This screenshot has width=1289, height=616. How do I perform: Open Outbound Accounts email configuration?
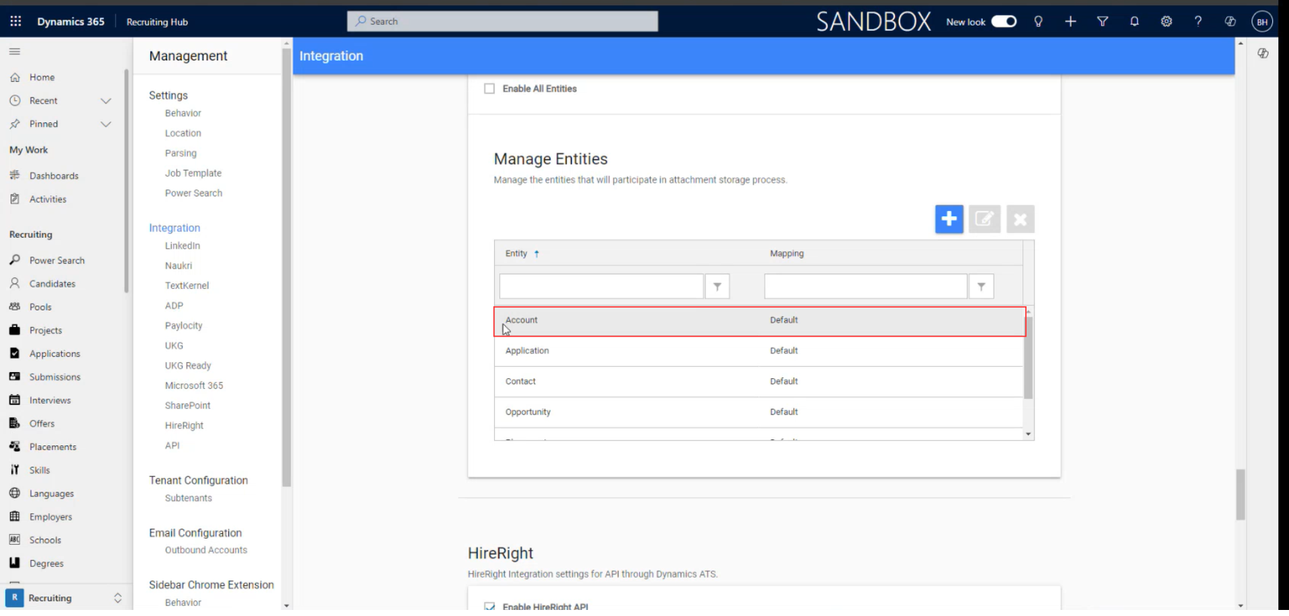point(206,550)
